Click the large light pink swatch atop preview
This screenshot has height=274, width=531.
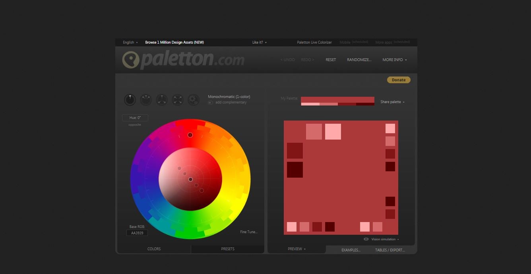(333, 132)
